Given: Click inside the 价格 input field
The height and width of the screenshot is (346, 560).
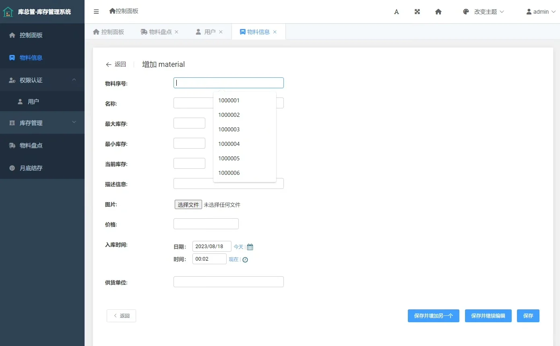Looking at the screenshot, I should 206,224.
